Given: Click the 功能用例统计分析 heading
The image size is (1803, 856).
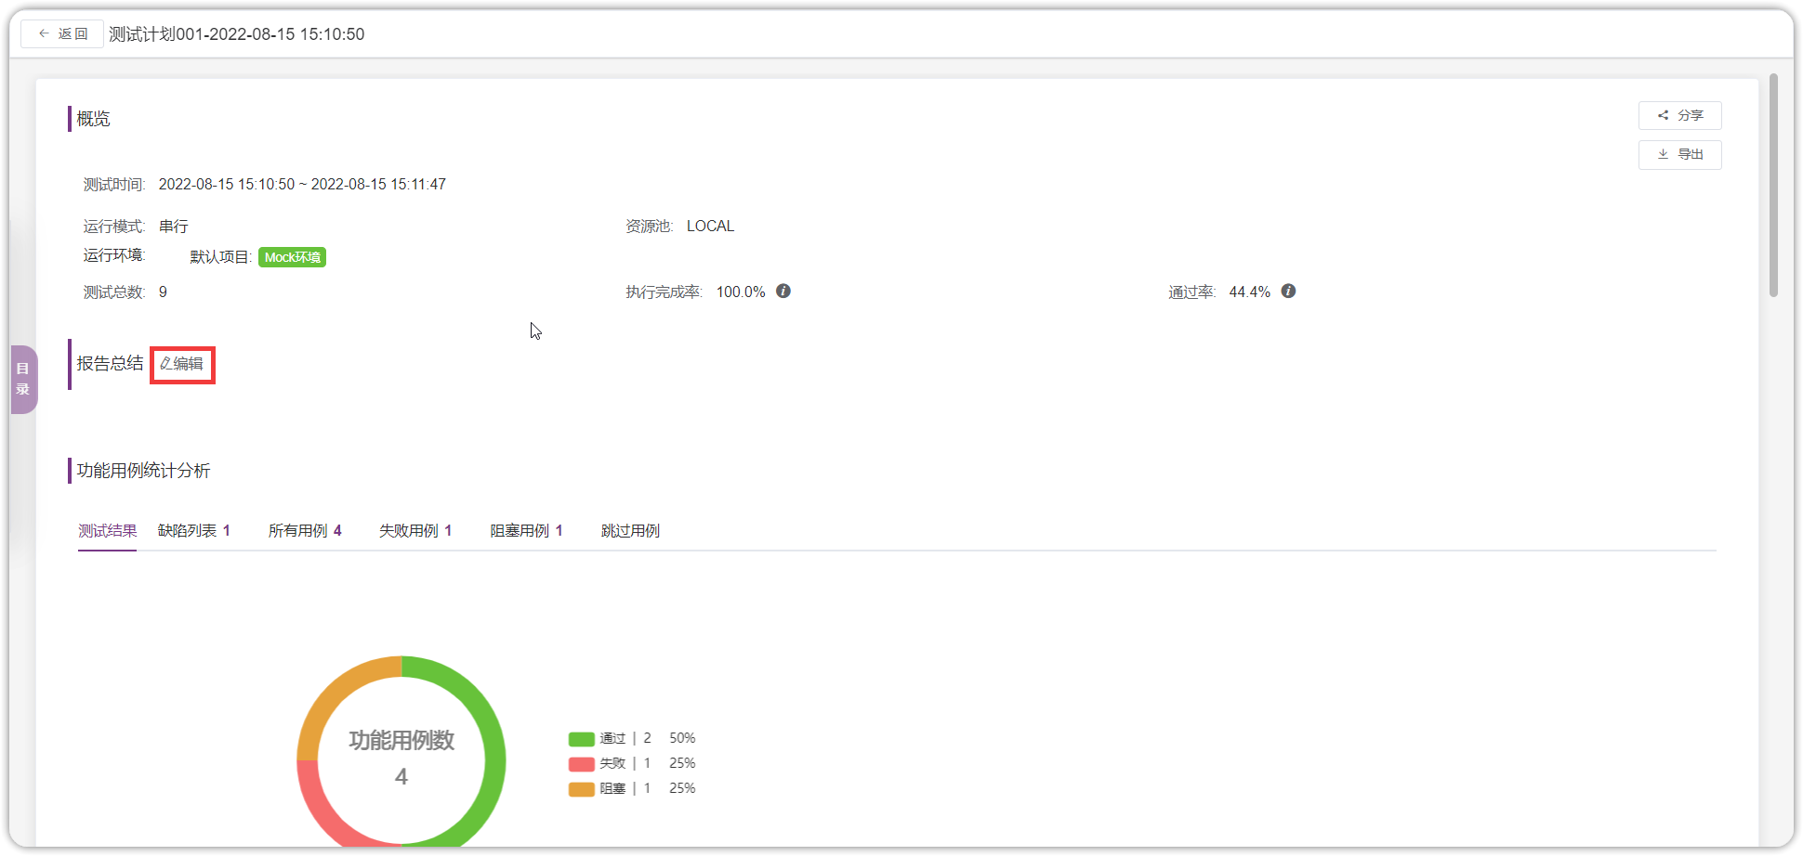Looking at the screenshot, I should 143,471.
